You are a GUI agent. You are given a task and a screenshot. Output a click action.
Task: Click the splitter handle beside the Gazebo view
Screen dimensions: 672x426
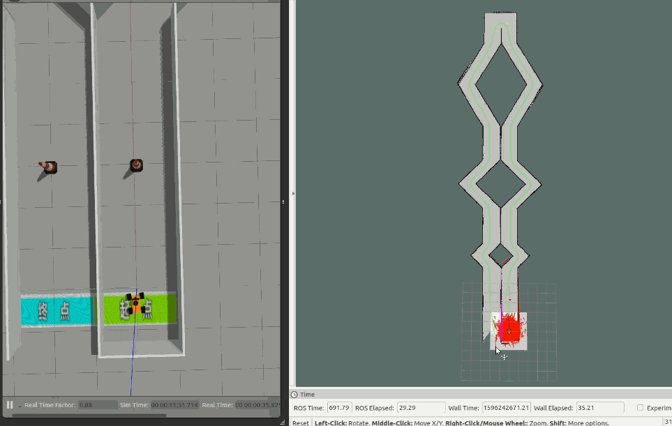pyautogui.click(x=283, y=201)
